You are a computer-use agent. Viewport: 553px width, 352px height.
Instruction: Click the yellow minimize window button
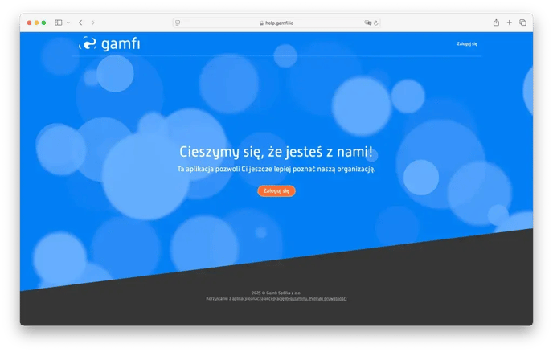[x=36, y=23]
